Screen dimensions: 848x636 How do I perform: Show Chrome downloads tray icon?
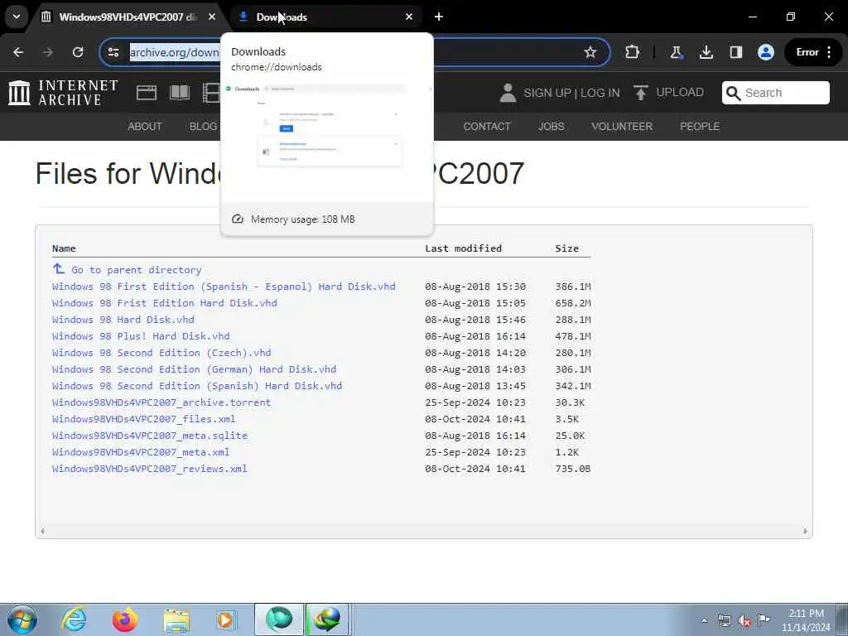(706, 52)
